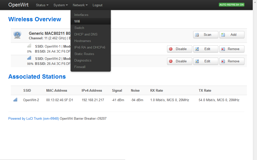Image resolution: width=257 pixels, height=160 pixels.
Task: Click the -41 dBm signal value
Action: pos(118,100)
